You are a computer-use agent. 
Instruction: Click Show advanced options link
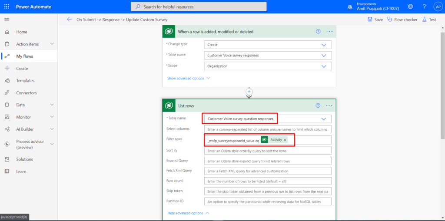(x=186, y=78)
